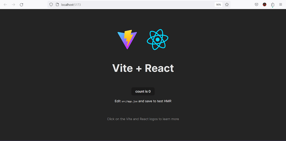This screenshot has height=141, width=286.
Task: Open the tracking protection shield panel
Action: [51, 4]
